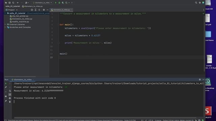
Task: Click the Stop square in the top toolbar
Action: click(72, 3)
